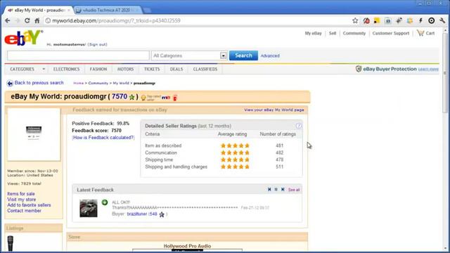Click Contact member link
This screenshot has width=450, height=253.
pyautogui.click(x=24, y=211)
